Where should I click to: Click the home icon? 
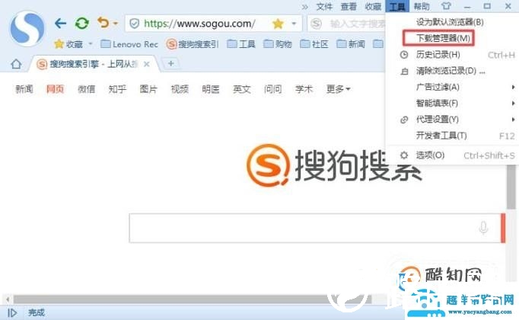16,64
